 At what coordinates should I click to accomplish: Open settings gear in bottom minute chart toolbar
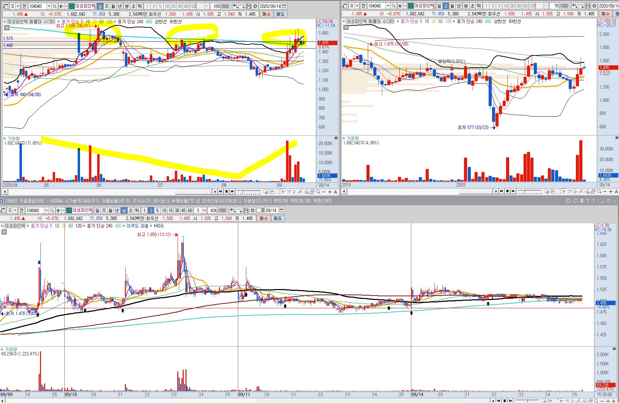click(x=253, y=210)
